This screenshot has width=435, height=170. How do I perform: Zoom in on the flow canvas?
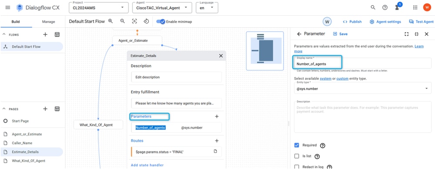click(x=111, y=21)
